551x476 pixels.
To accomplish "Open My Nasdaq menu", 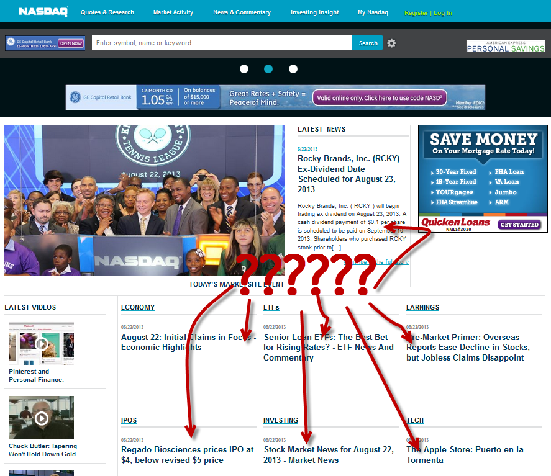I will (x=373, y=12).
